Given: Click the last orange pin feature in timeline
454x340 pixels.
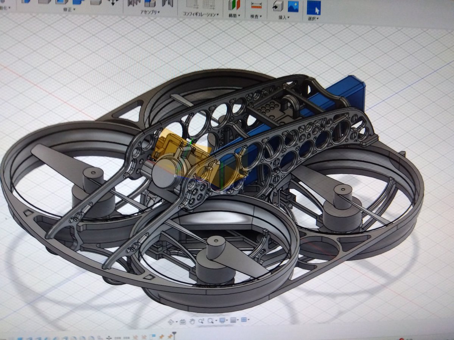Looking at the screenshot, I should click(169, 336).
